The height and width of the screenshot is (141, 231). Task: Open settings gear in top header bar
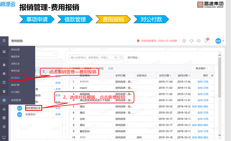point(184,41)
